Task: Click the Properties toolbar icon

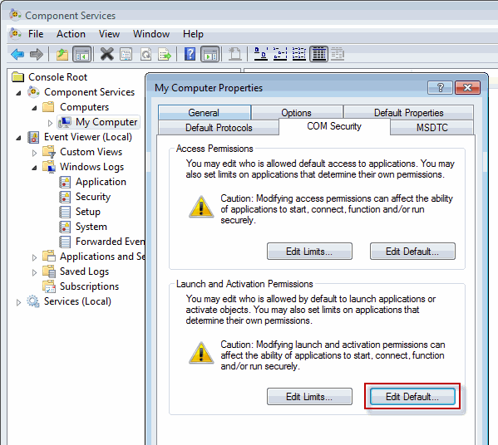Action: [126, 54]
